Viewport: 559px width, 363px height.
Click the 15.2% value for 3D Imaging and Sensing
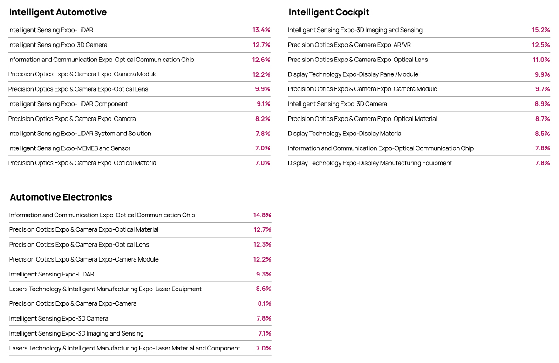(x=541, y=30)
